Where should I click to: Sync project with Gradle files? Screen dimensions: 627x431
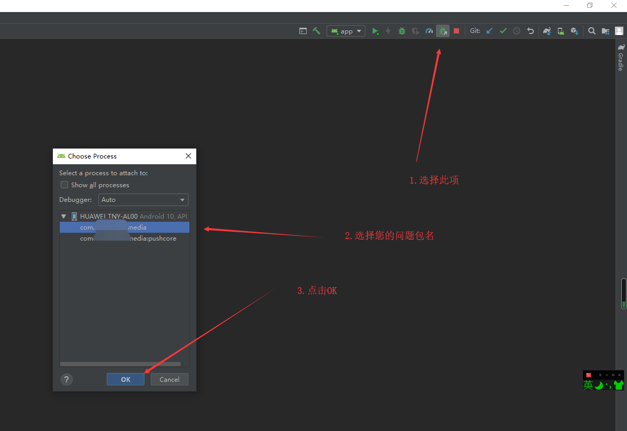pyautogui.click(x=546, y=31)
